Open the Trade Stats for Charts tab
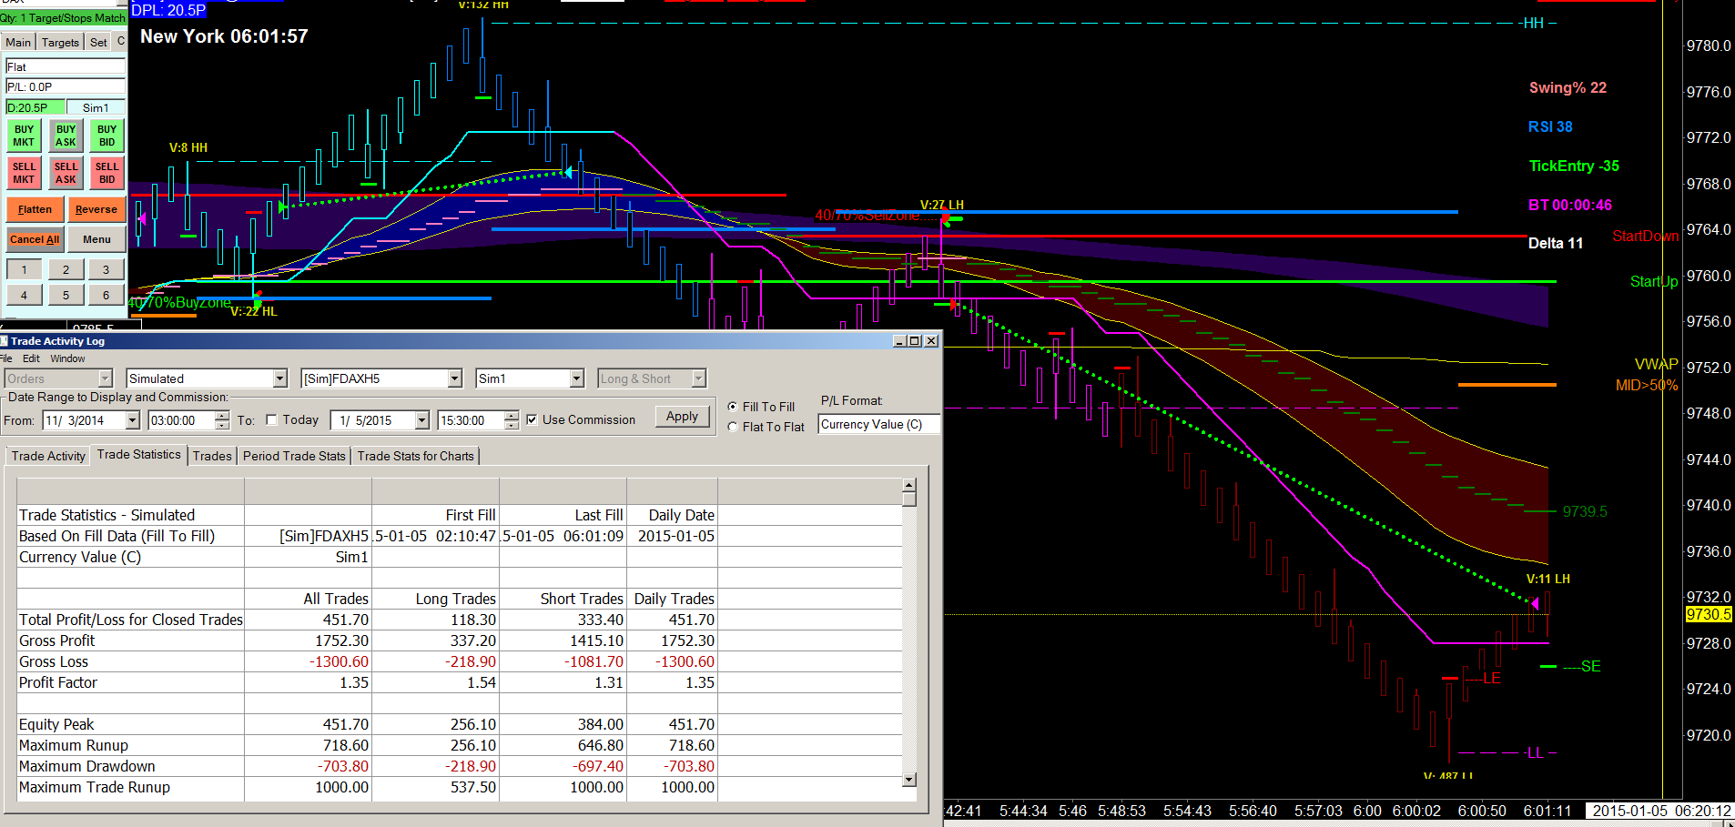The image size is (1735, 827). click(415, 456)
